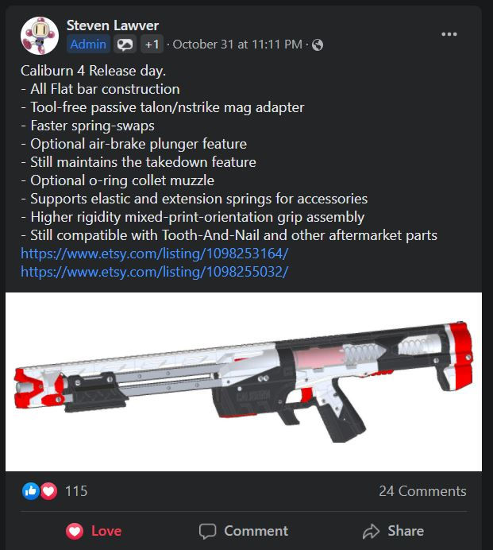Open the Etsy listing 1098253164 link
The image size is (493, 550).
[155, 254]
